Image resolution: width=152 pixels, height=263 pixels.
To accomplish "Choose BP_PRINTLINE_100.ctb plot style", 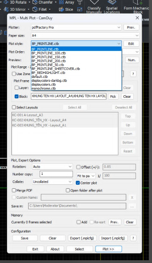I will (x=76, y=53).
